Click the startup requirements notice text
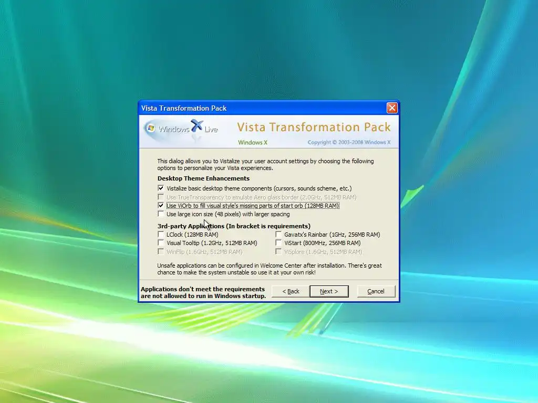Image resolution: width=538 pixels, height=403 pixels. pos(203,293)
